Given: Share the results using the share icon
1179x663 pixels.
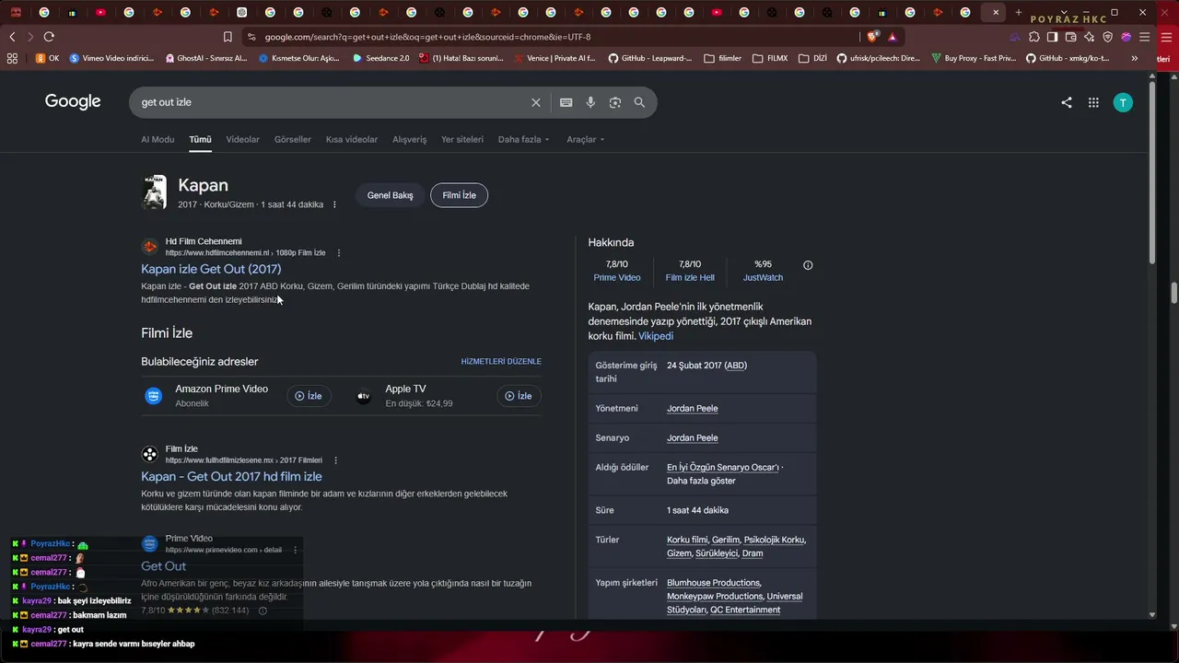Looking at the screenshot, I should pyautogui.click(x=1067, y=103).
